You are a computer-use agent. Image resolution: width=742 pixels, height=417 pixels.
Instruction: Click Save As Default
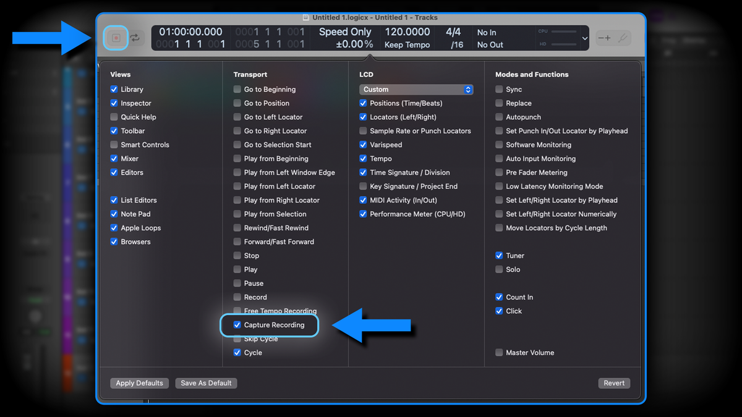click(x=206, y=382)
